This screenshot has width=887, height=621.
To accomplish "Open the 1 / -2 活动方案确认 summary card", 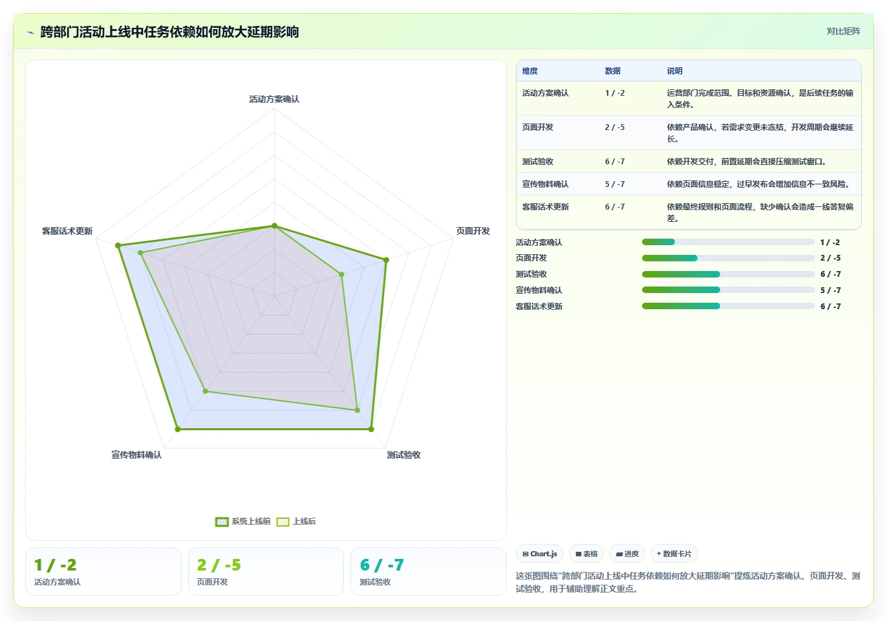I will [103, 572].
